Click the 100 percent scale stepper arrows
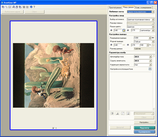This screenshot has width=158, height=137. pos(148,45)
